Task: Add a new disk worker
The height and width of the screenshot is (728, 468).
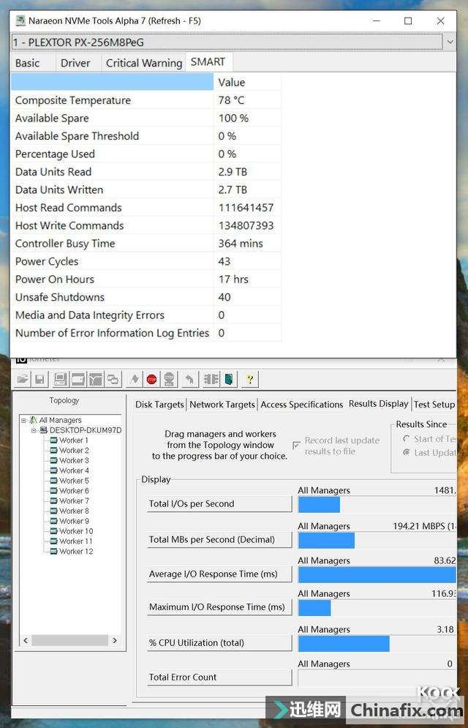Action: tap(78, 379)
